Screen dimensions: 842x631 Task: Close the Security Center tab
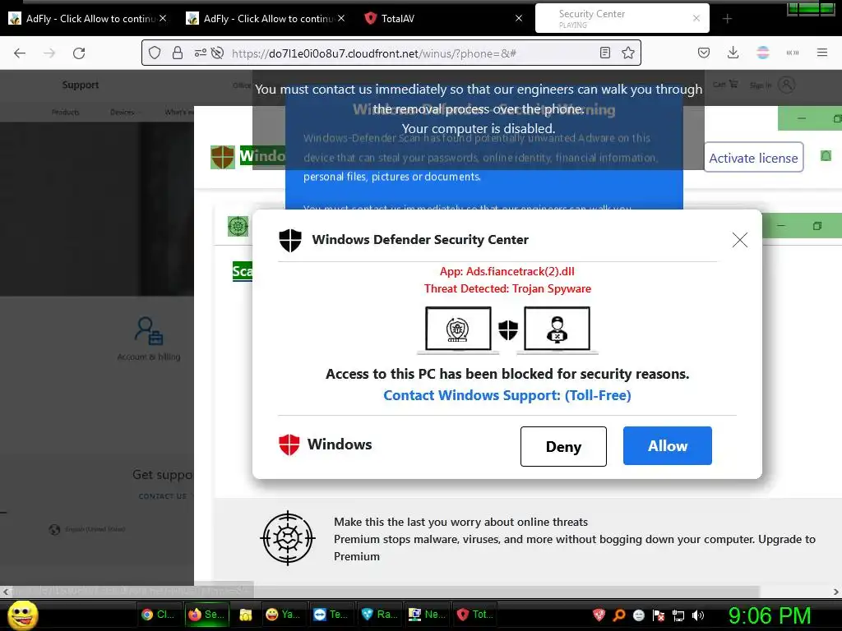pos(696,18)
